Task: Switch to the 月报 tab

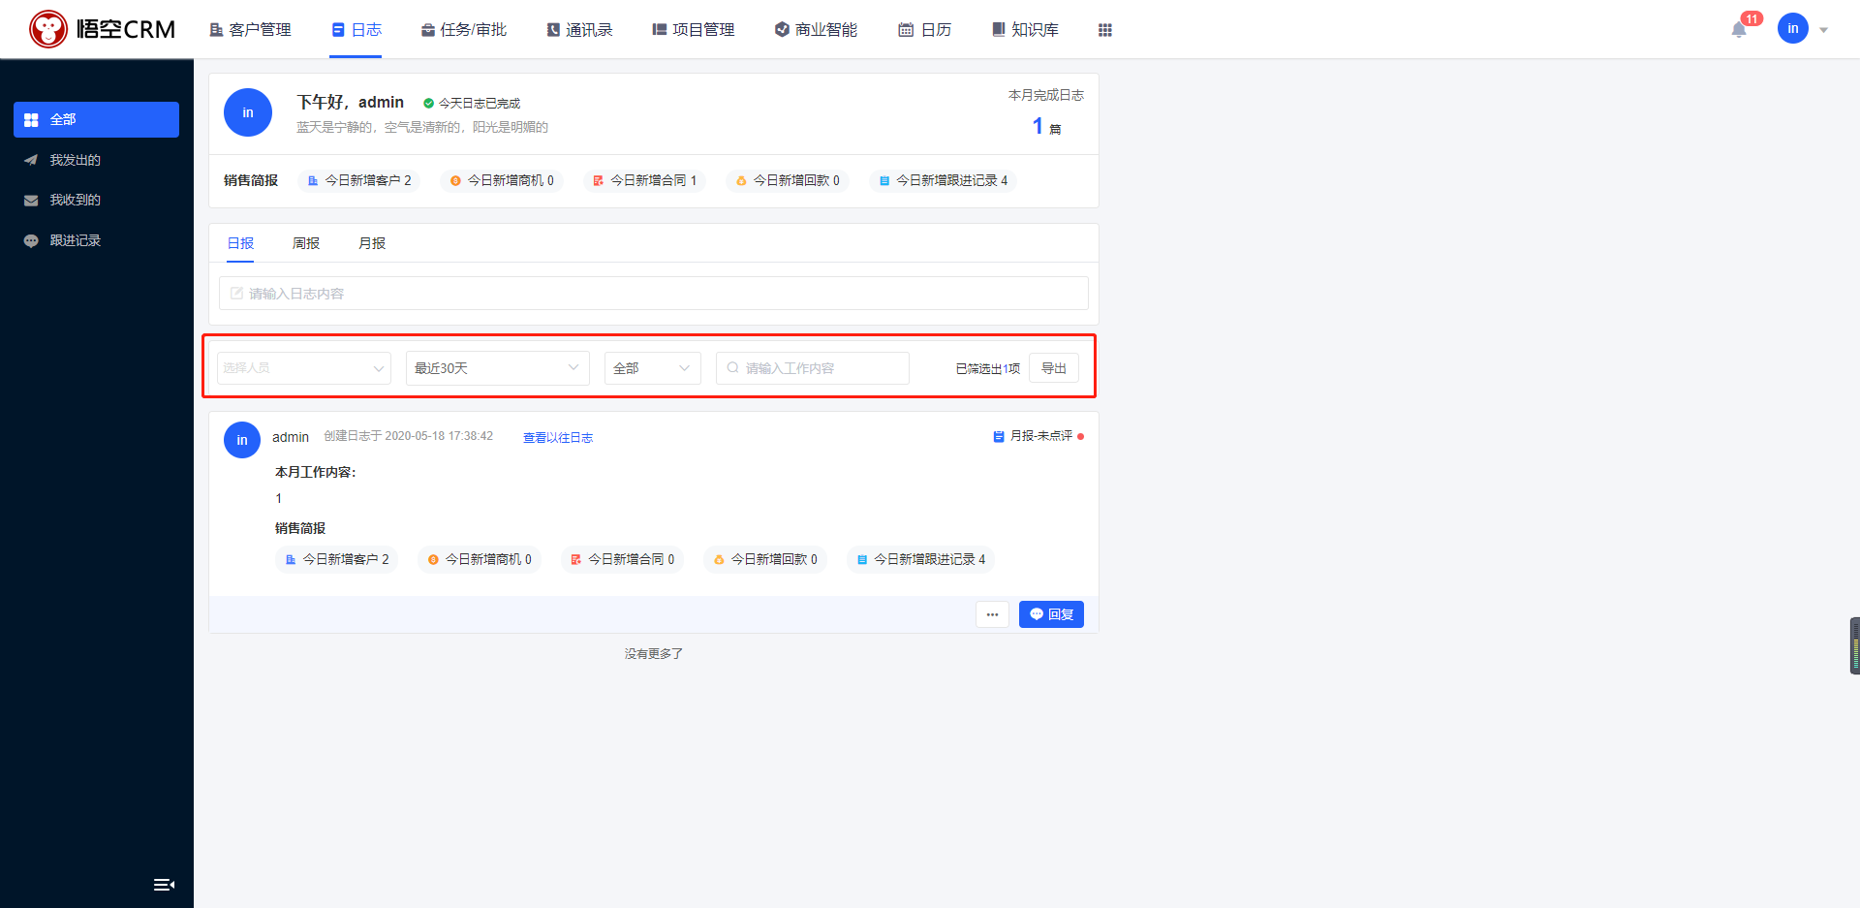Action: click(x=372, y=243)
